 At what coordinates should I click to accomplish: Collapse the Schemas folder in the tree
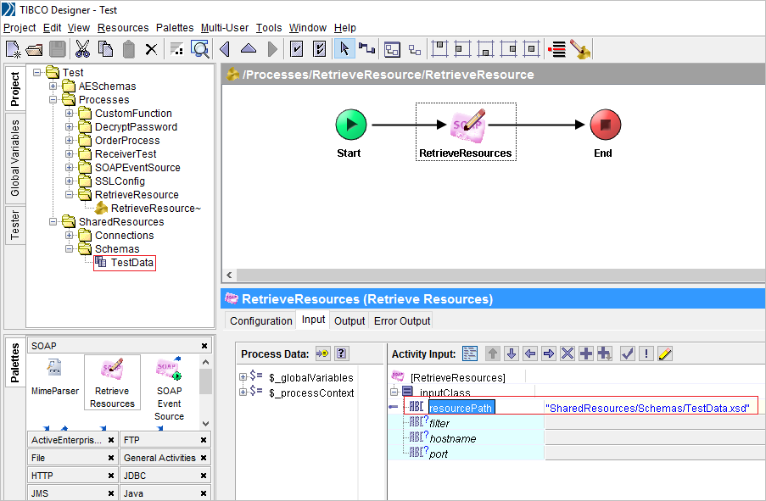click(x=70, y=248)
